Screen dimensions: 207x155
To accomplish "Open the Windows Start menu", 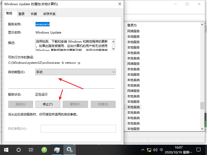I will (6, 150).
